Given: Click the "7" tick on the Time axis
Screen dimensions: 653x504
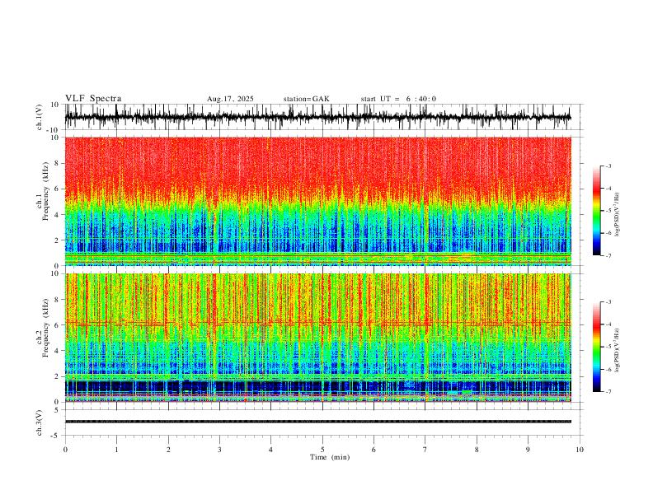Looking at the screenshot, I should (425, 450).
